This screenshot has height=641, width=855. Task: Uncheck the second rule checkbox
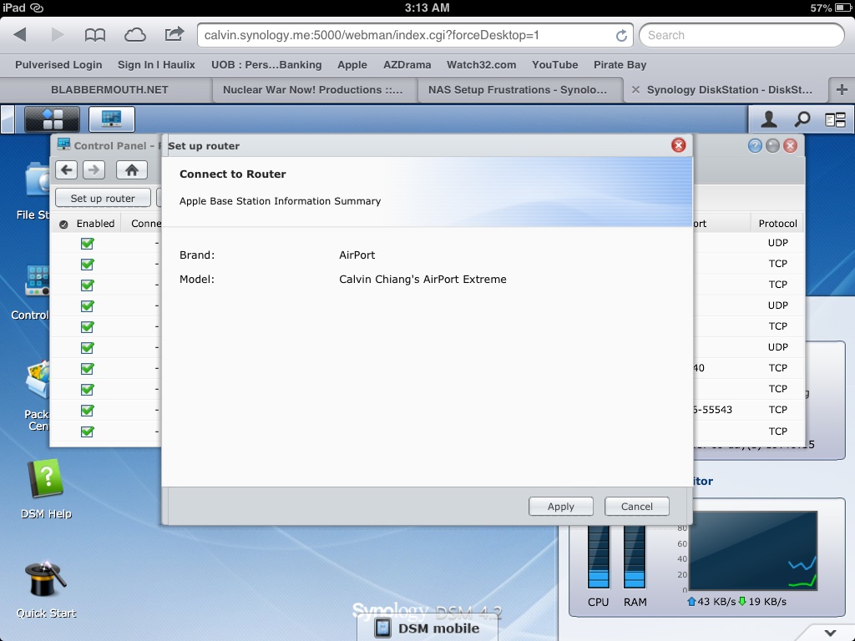click(87, 265)
